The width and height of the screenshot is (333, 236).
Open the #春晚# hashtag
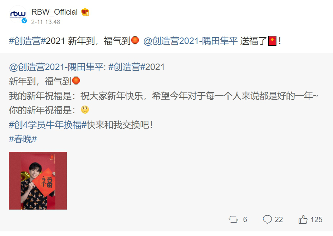point(23,139)
